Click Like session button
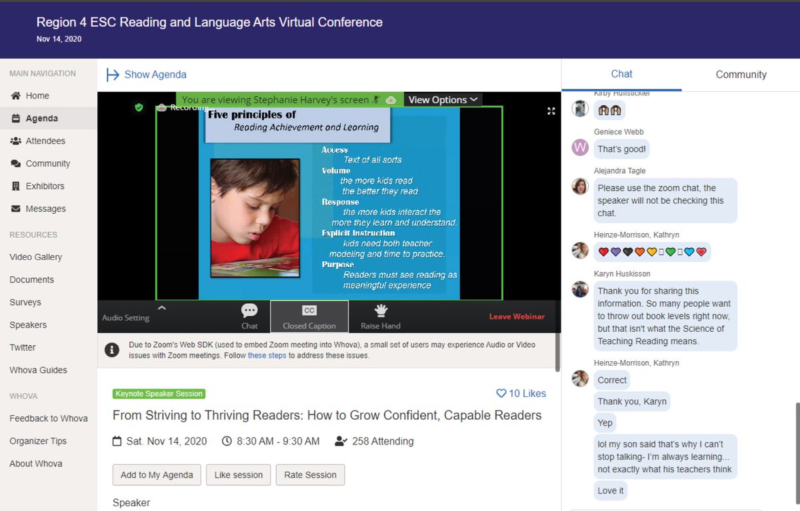Viewport: 800px width, 511px height. (239, 475)
